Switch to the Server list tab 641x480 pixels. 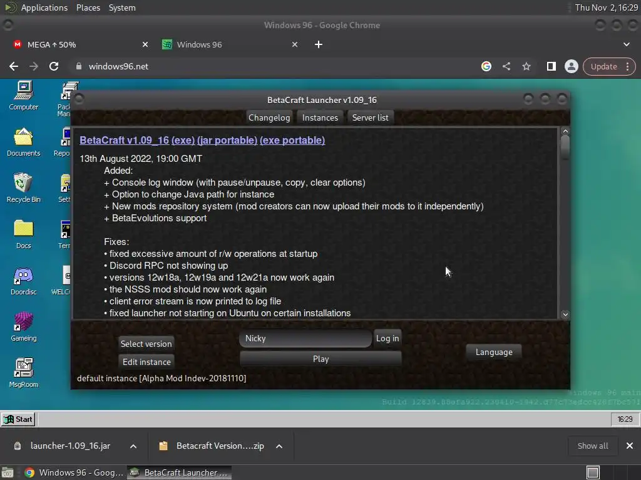(x=371, y=117)
